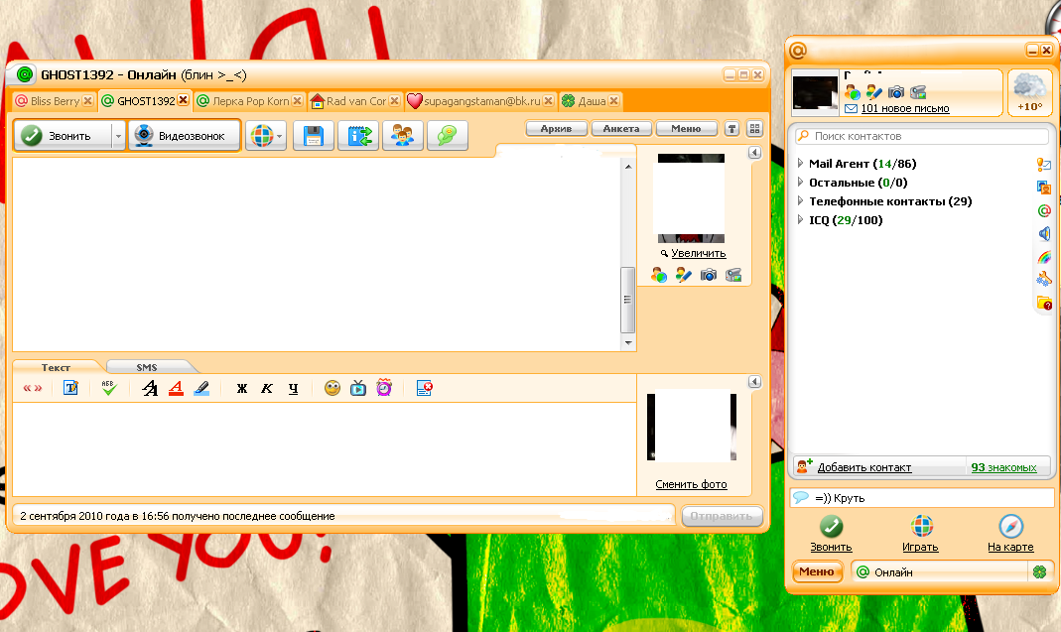Toggle italic К formatting

pyautogui.click(x=267, y=388)
